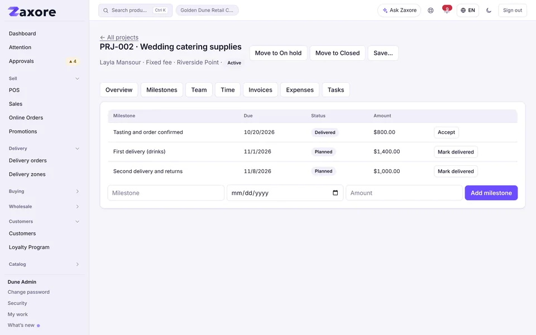
Task: Open Dashboard in the sidebar
Action: tap(22, 33)
